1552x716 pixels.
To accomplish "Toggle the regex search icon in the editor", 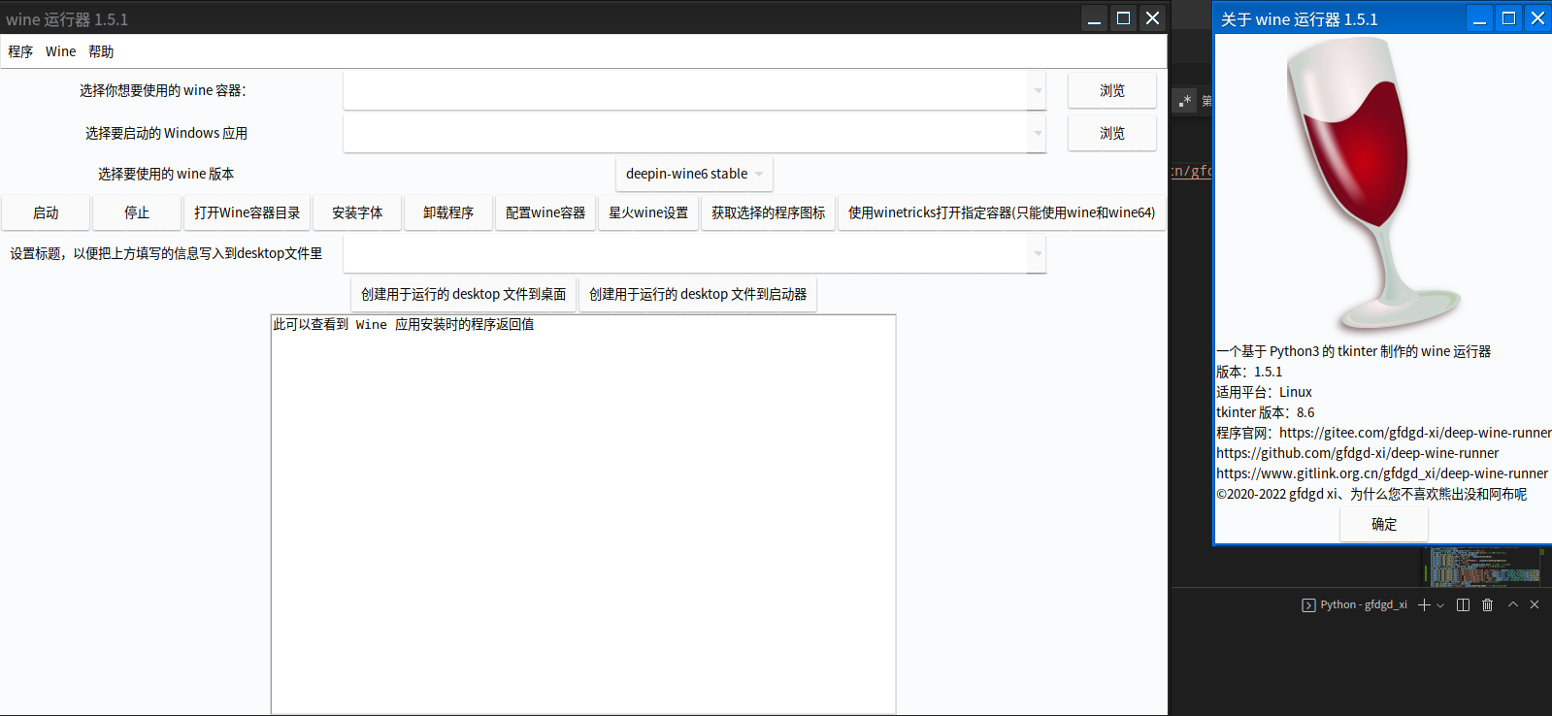I will (x=1185, y=100).
